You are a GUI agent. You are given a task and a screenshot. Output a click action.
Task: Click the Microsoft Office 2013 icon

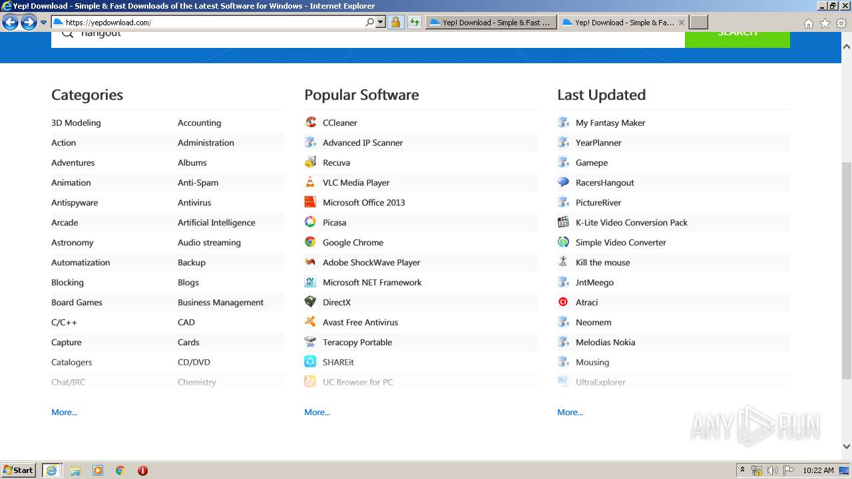coord(310,202)
